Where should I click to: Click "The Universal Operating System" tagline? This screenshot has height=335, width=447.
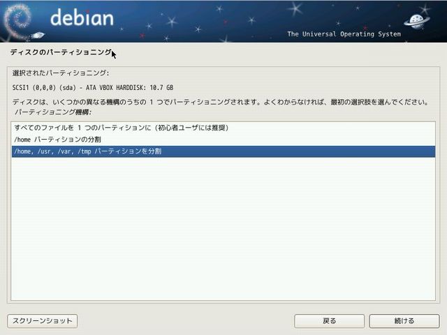point(344,34)
